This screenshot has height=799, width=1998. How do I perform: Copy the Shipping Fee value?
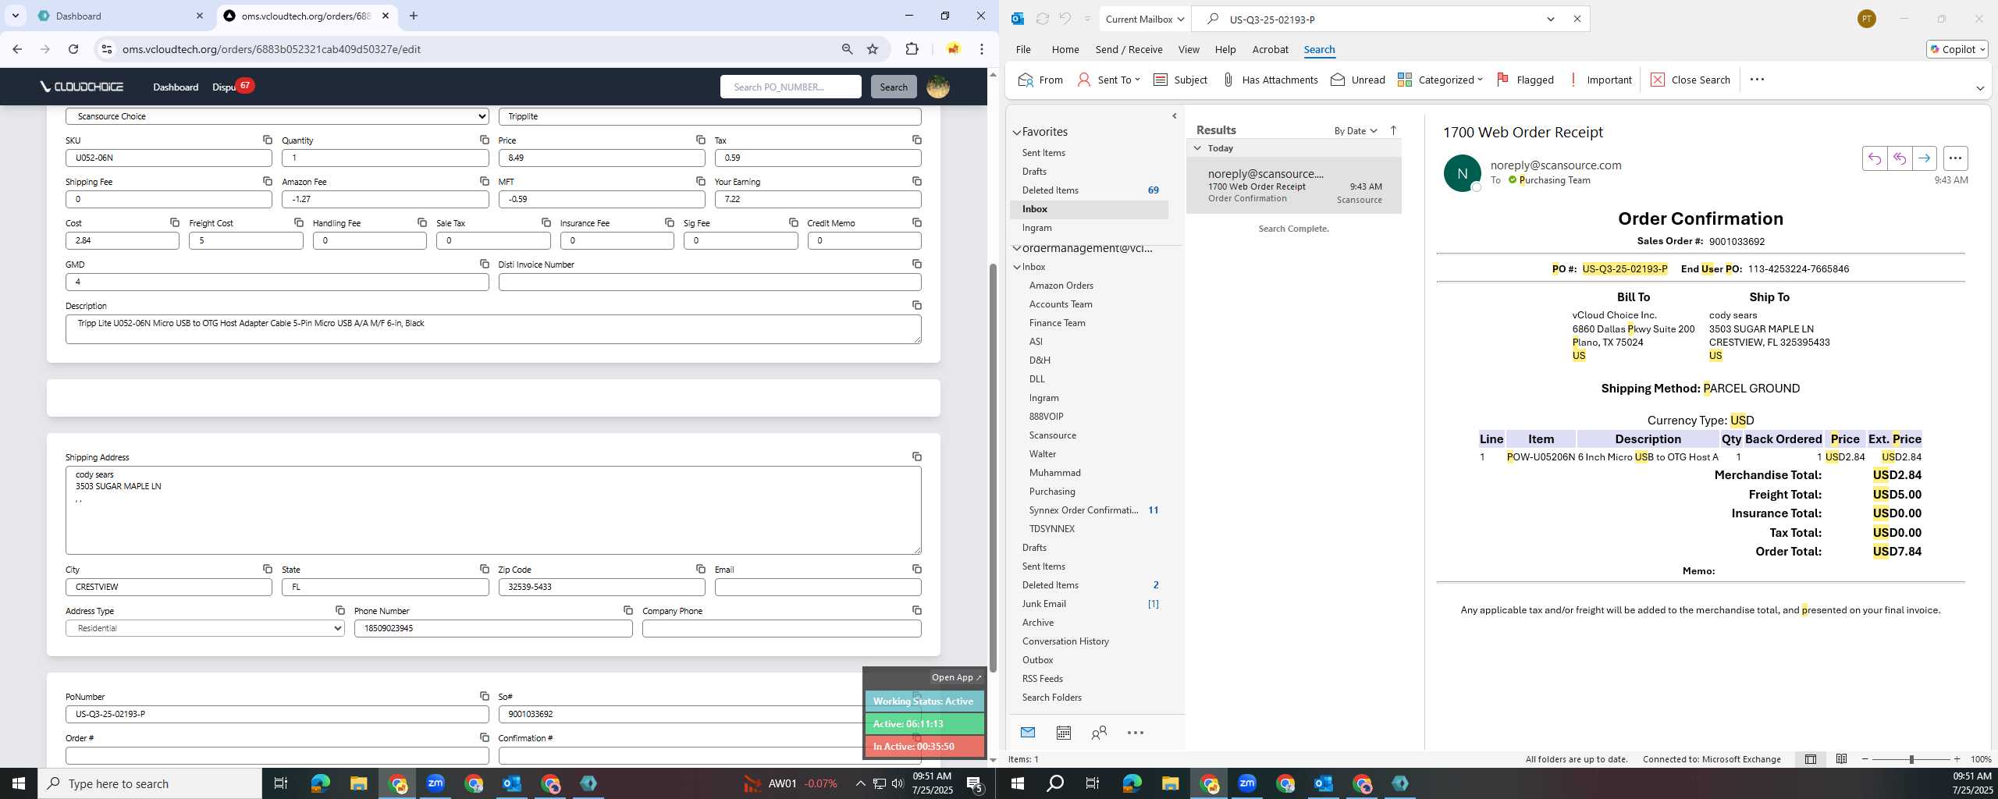point(267,181)
